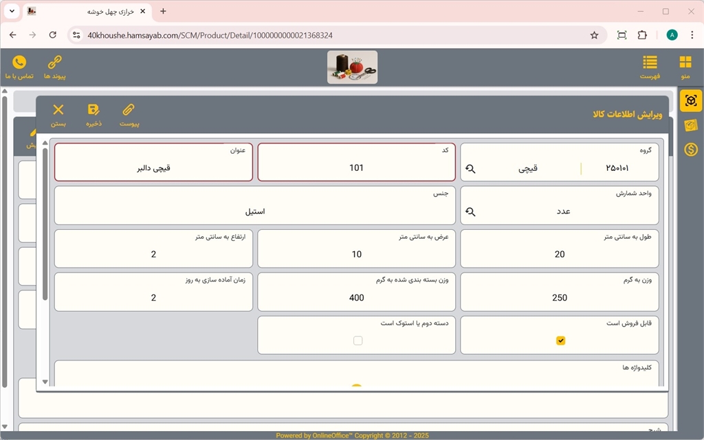Open counting unit (واحد شمارش) search lookup
This screenshot has height=440, width=704.
pyautogui.click(x=470, y=211)
